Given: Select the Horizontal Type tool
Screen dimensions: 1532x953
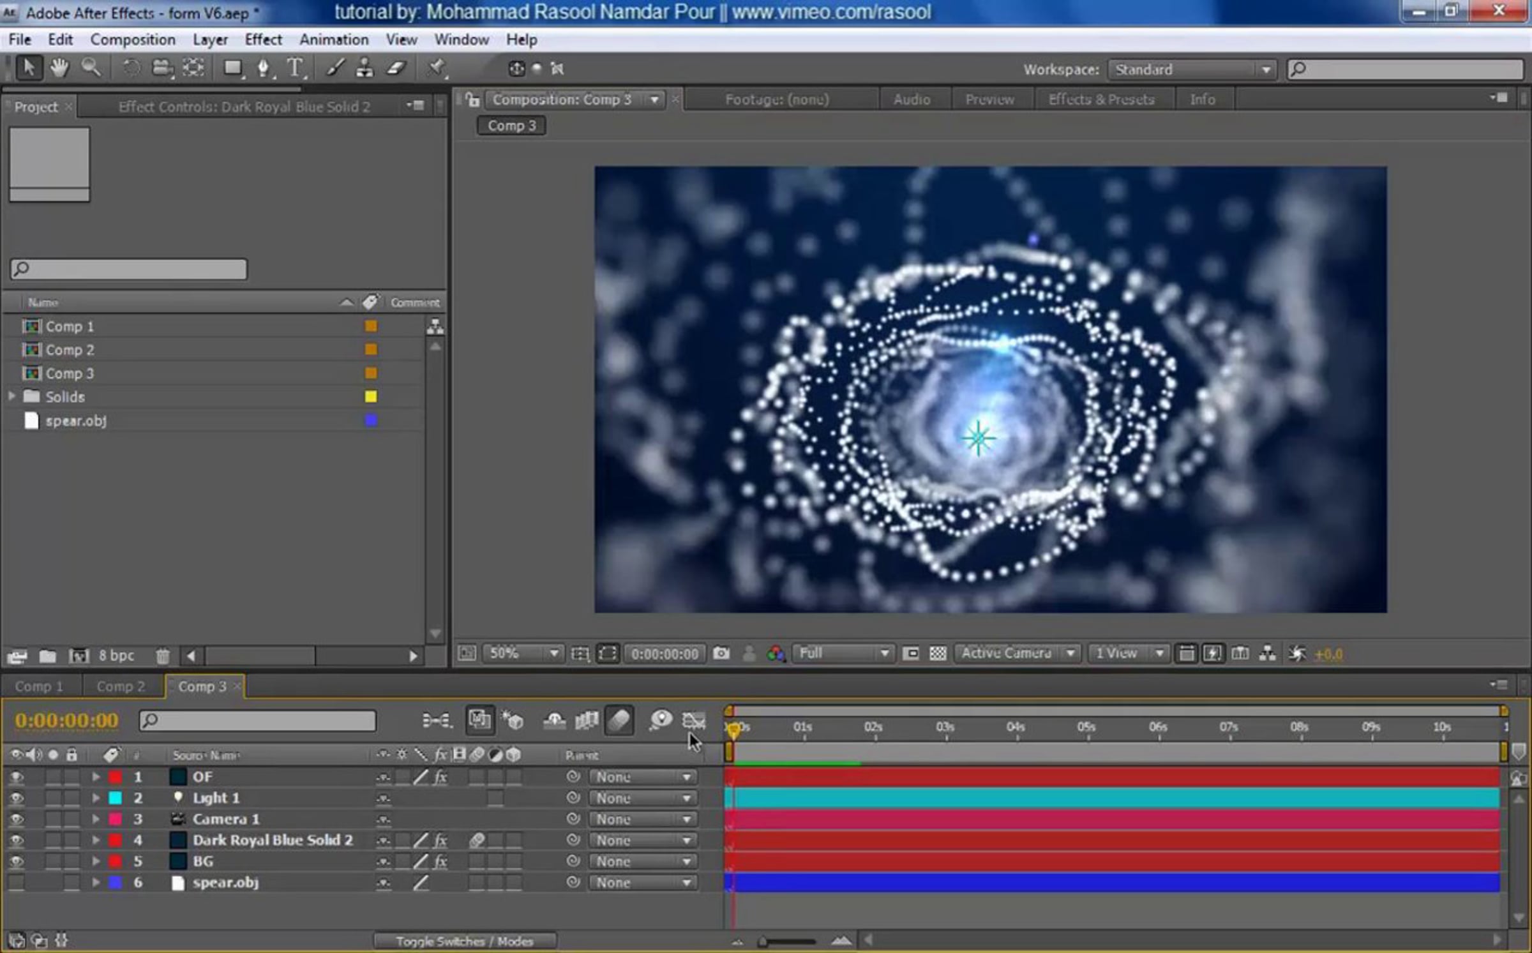Looking at the screenshot, I should pyautogui.click(x=294, y=68).
